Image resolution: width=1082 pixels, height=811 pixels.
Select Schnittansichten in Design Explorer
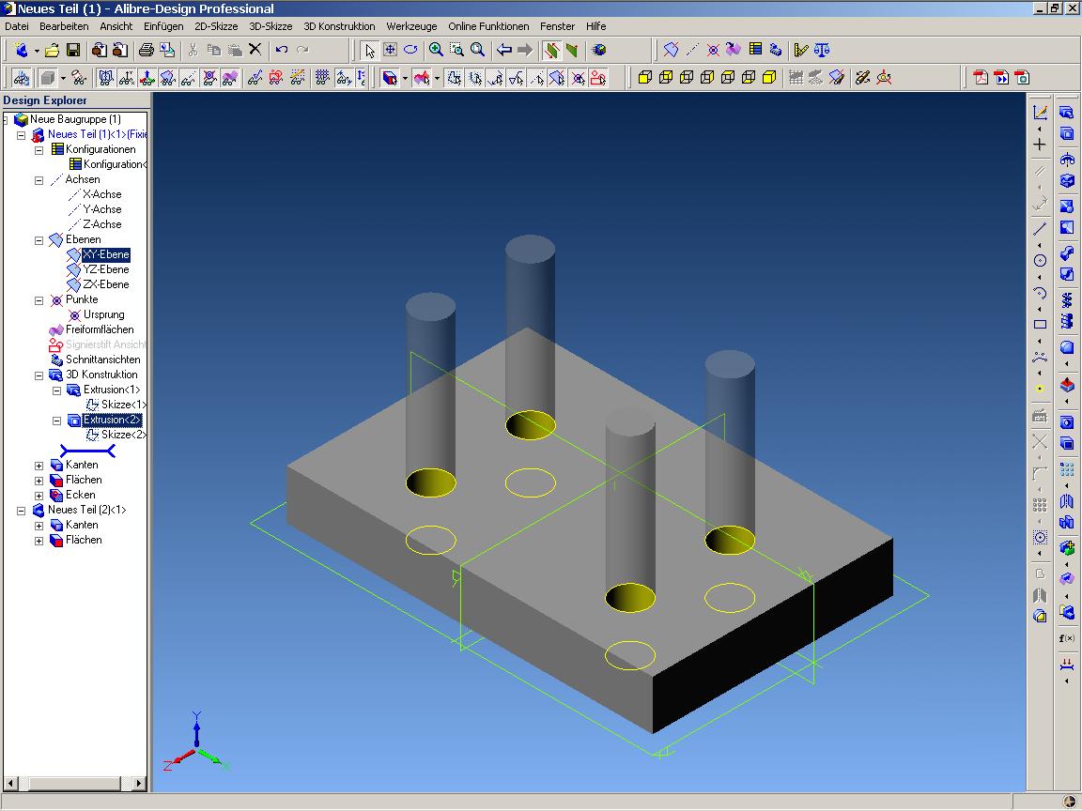pos(102,360)
